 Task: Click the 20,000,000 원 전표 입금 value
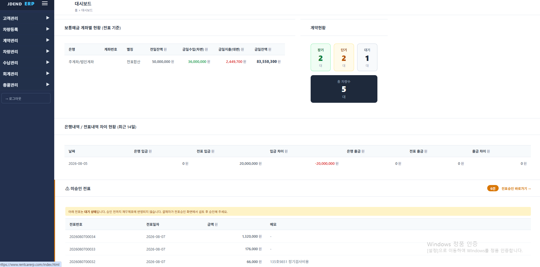point(250,163)
